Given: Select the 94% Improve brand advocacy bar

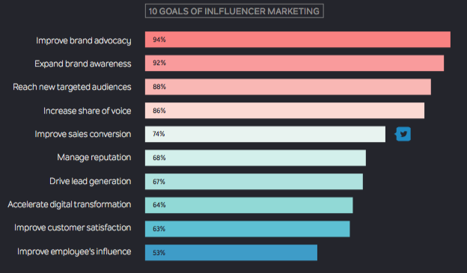Looking at the screenshot, I should (x=298, y=40).
